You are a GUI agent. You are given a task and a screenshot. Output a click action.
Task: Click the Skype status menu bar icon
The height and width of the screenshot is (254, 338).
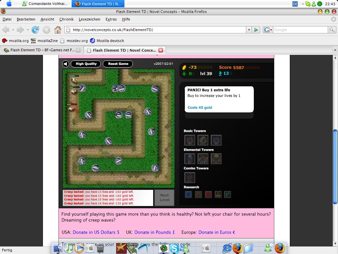pyautogui.click(x=308, y=4)
